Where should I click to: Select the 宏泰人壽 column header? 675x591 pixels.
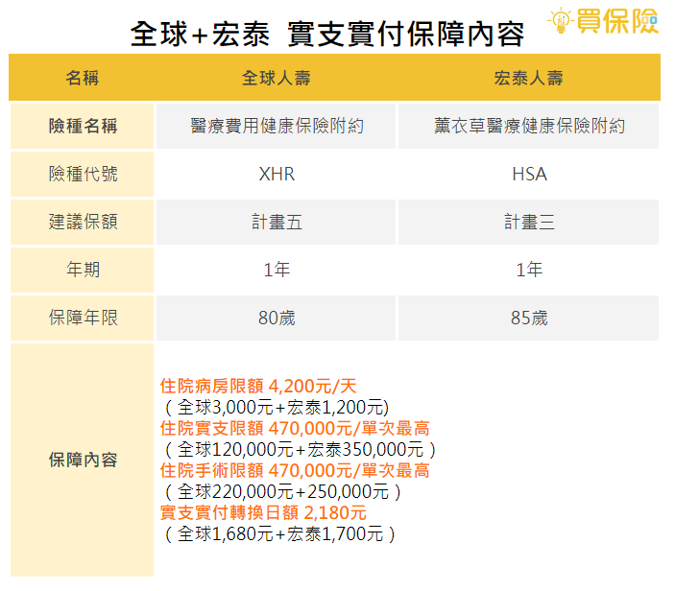528,78
